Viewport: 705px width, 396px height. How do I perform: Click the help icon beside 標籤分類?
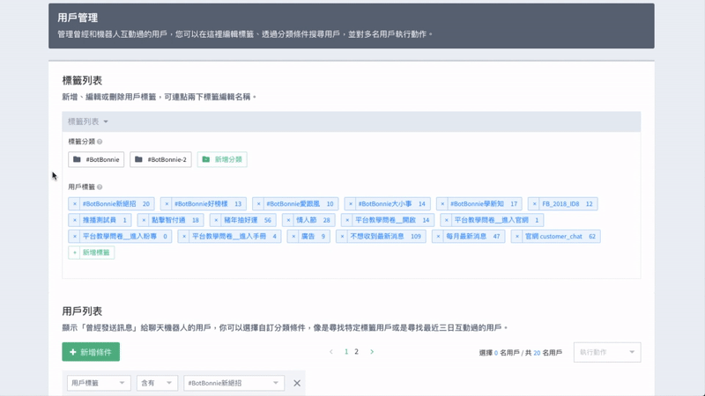tap(100, 142)
